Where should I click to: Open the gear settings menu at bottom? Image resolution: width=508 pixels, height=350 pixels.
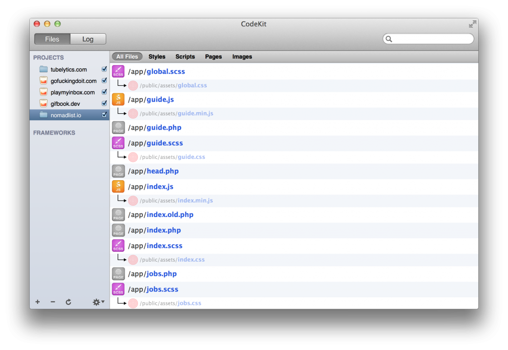click(96, 302)
